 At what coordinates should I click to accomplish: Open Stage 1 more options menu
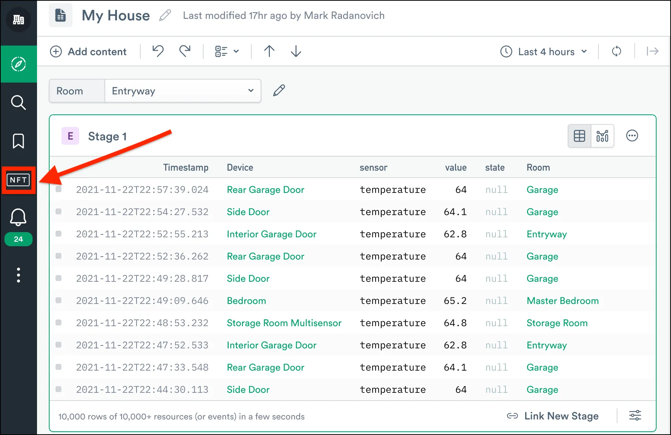[632, 136]
